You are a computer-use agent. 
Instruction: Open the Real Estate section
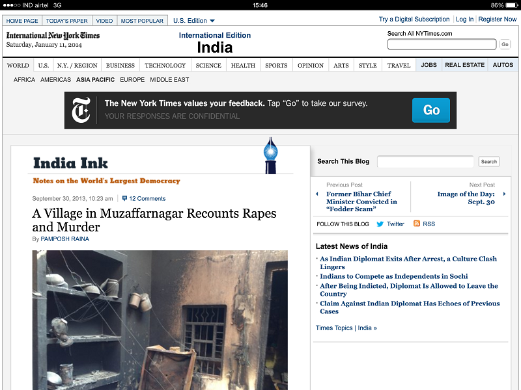[464, 65]
